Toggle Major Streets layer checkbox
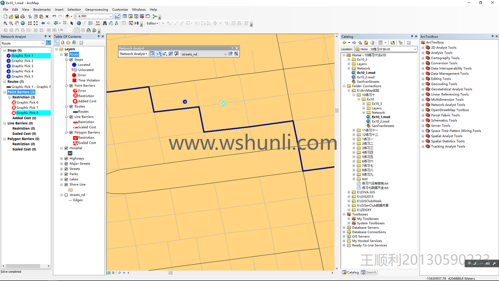 point(66,164)
